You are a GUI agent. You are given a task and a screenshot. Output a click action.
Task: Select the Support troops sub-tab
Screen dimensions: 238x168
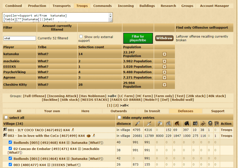[218, 111]
